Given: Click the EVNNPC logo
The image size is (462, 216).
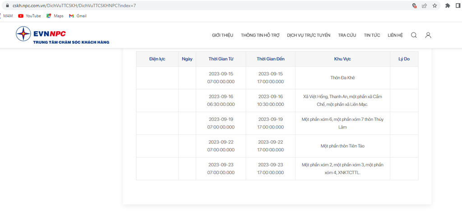Looking at the screenshot, I should tap(62, 35).
